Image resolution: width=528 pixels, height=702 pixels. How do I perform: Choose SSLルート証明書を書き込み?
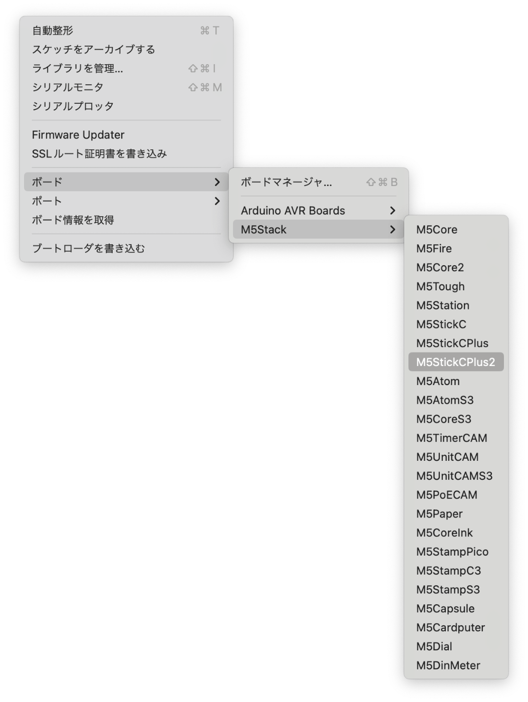pyautogui.click(x=126, y=154)
